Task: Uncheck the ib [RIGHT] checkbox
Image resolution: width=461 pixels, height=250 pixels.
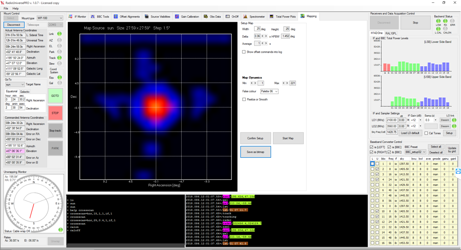Action: click(x=372, y=152)
